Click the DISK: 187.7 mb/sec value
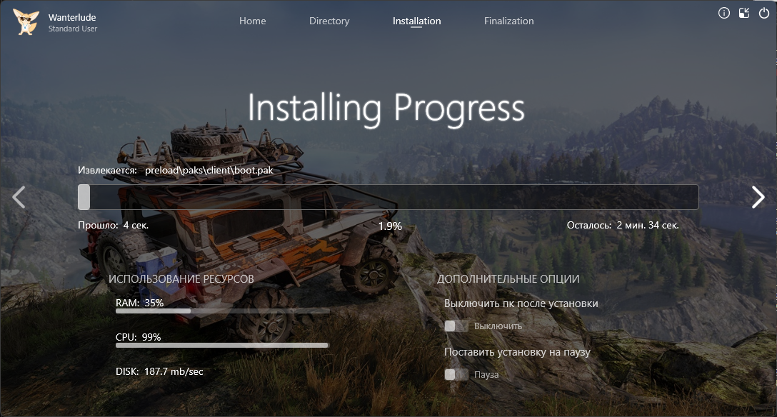This screenshot has width=777, height=417. (x=159, y=371)
